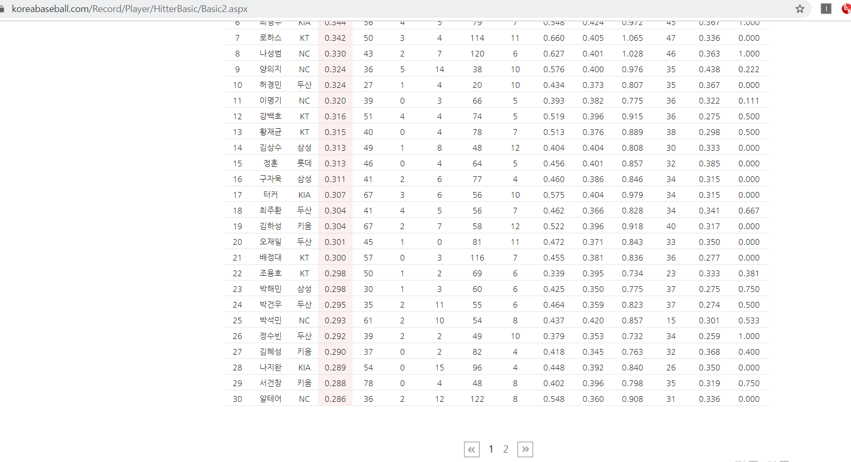This screenshot has width=851, height=462.
Task: Open the extension icon beside the bookmark star
Action: coord(826,8)
